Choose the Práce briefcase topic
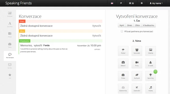This screenshot has height=94, width=170. tap(123, 76)
